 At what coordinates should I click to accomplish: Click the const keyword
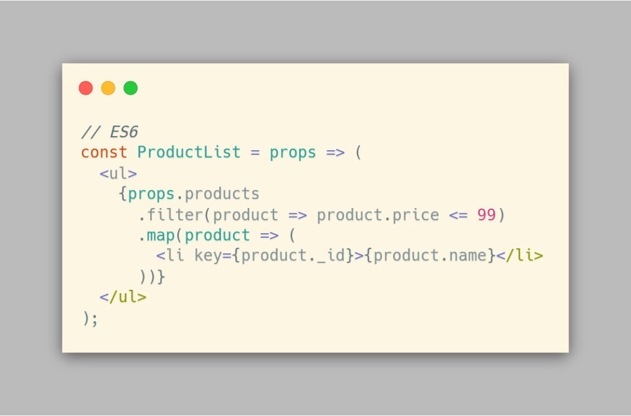tap(104, 152)
